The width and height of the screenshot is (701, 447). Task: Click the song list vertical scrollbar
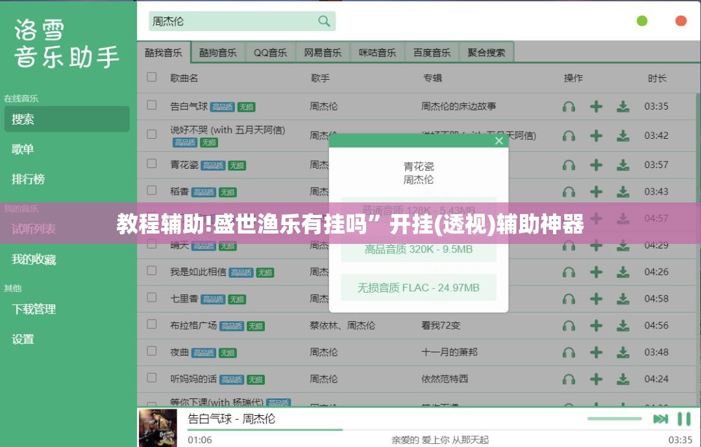[x=698, y=248]
